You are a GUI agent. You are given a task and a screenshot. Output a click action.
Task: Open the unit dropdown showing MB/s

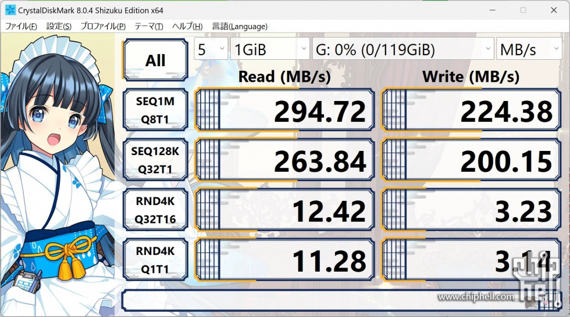click(x=529, y=49)
